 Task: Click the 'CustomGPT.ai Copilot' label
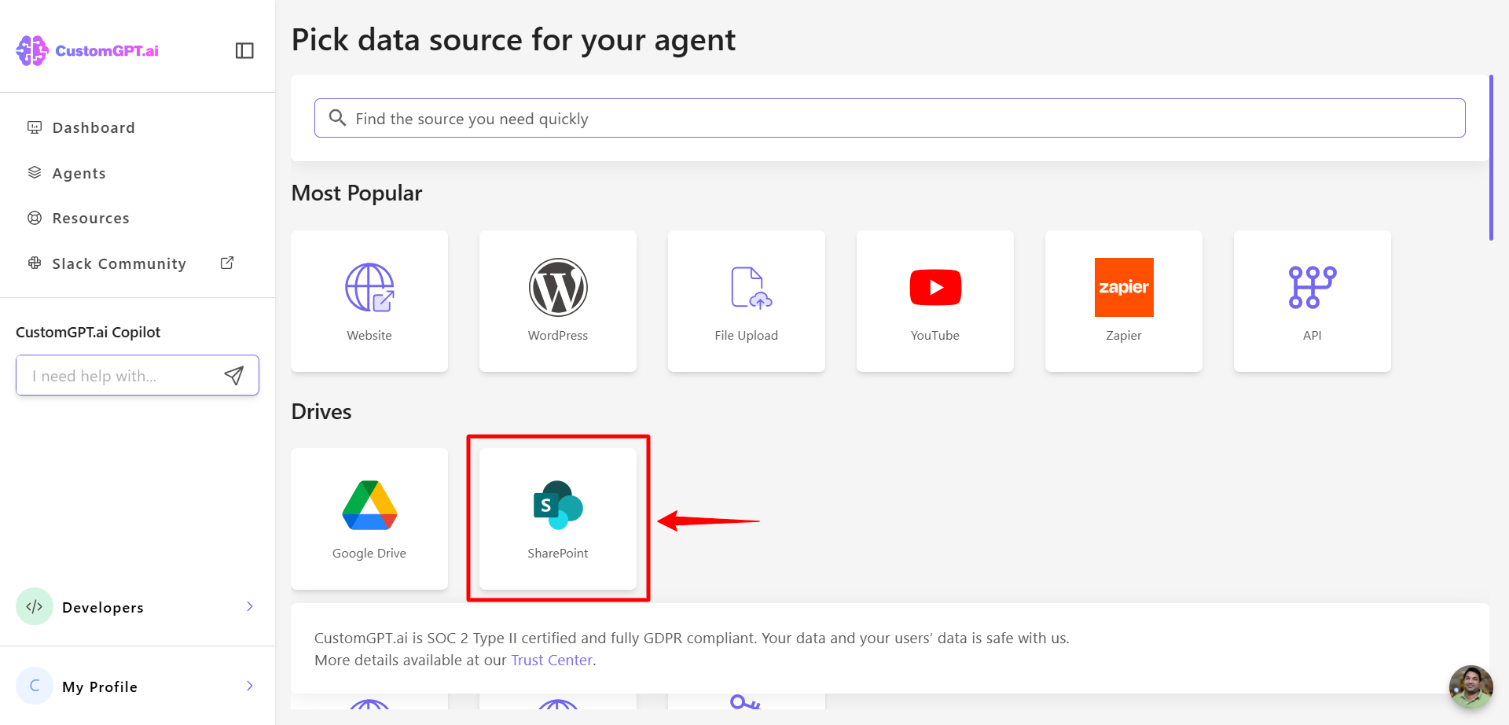88,332
